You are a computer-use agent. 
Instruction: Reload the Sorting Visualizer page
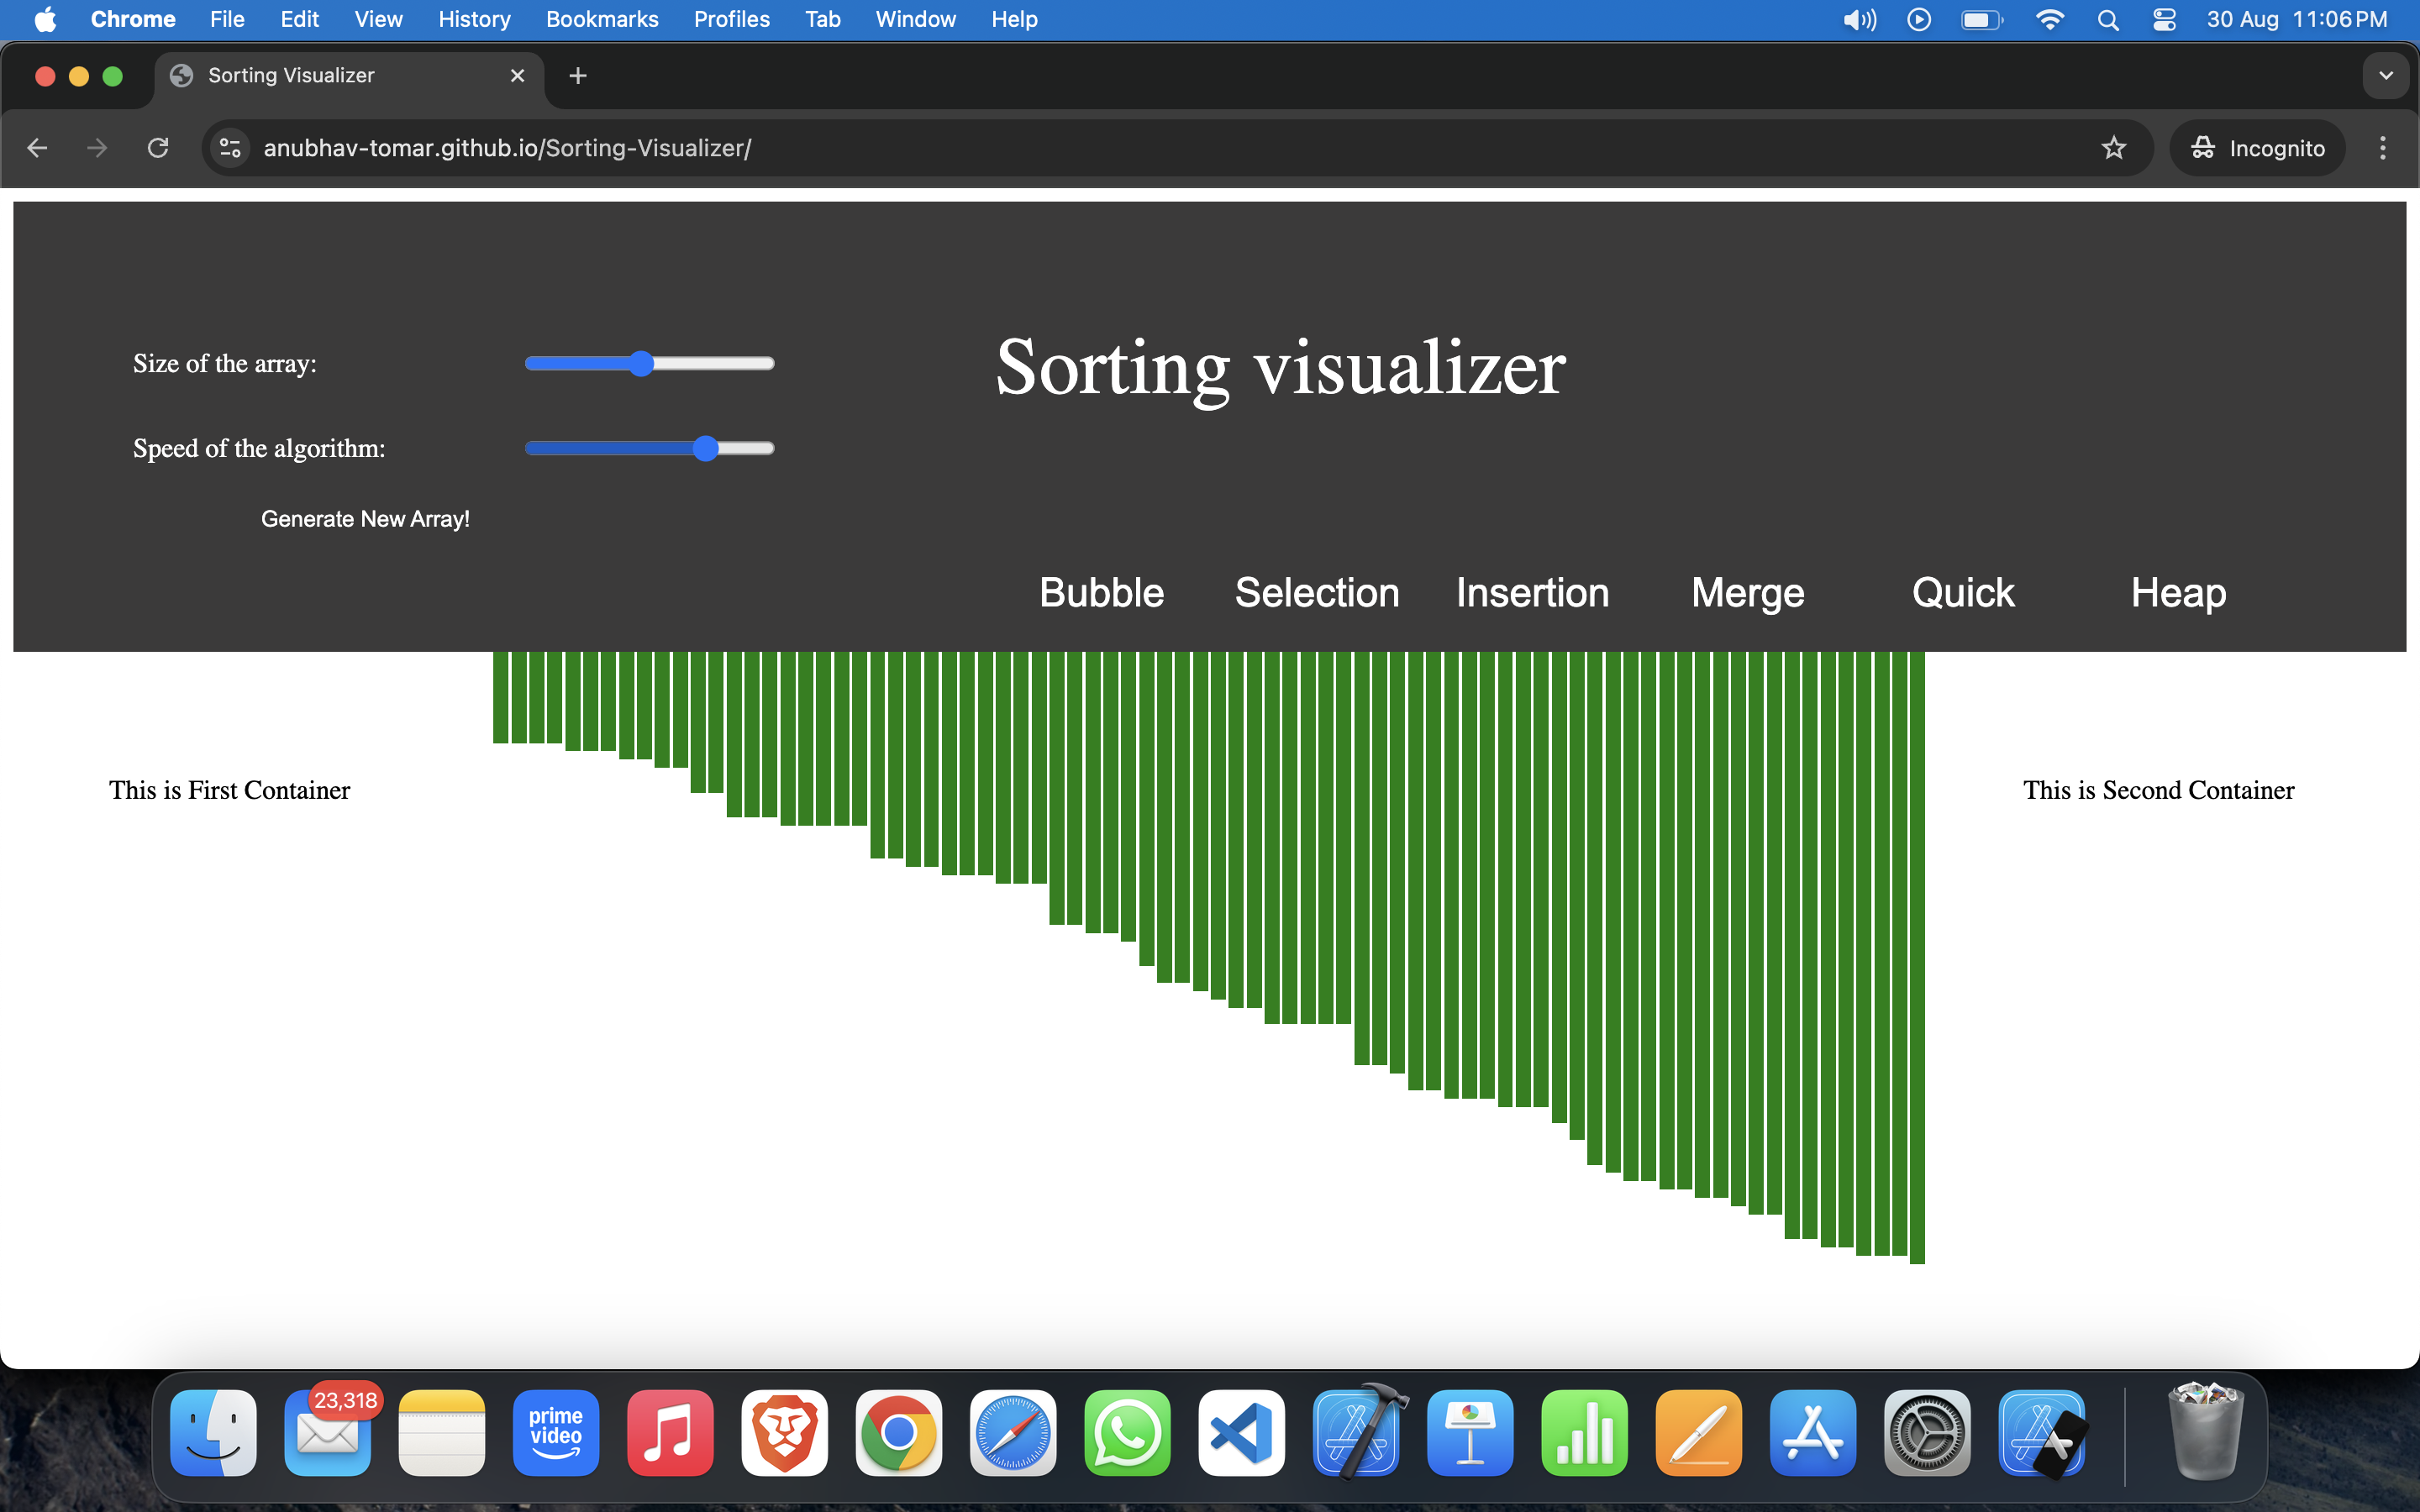(x=158, y=147)
